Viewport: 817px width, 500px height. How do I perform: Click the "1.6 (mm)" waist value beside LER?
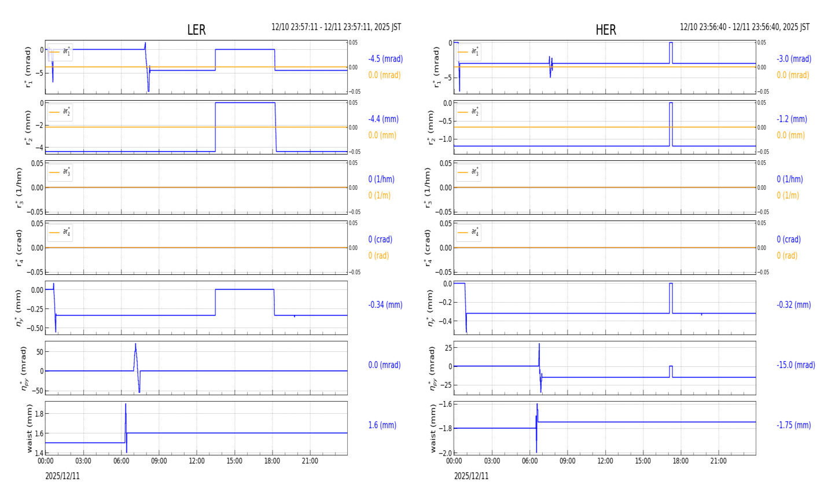pos(382,425)
